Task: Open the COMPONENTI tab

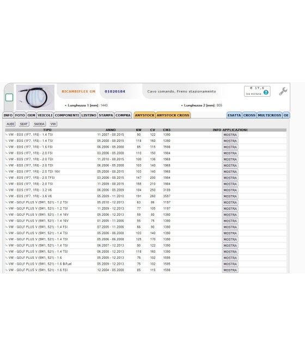Action: pos(67,115)
